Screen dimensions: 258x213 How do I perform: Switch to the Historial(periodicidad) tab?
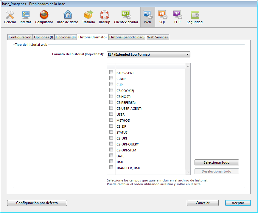tap(127, 37)
